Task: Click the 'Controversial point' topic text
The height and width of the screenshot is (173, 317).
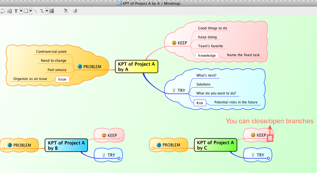Action: [x=51, y=52]
